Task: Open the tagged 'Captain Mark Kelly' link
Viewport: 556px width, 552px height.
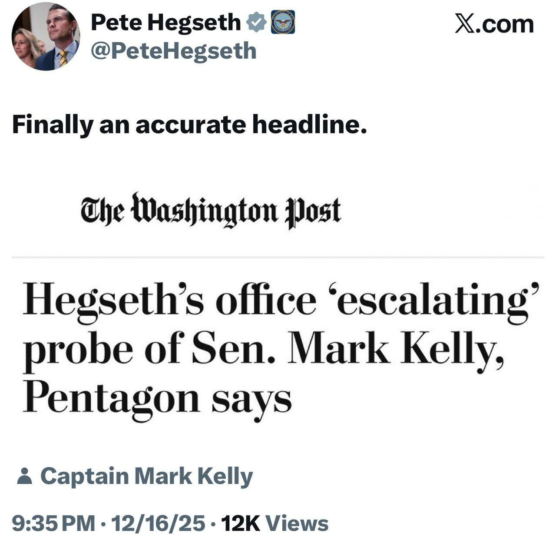Action: point(146,476)
